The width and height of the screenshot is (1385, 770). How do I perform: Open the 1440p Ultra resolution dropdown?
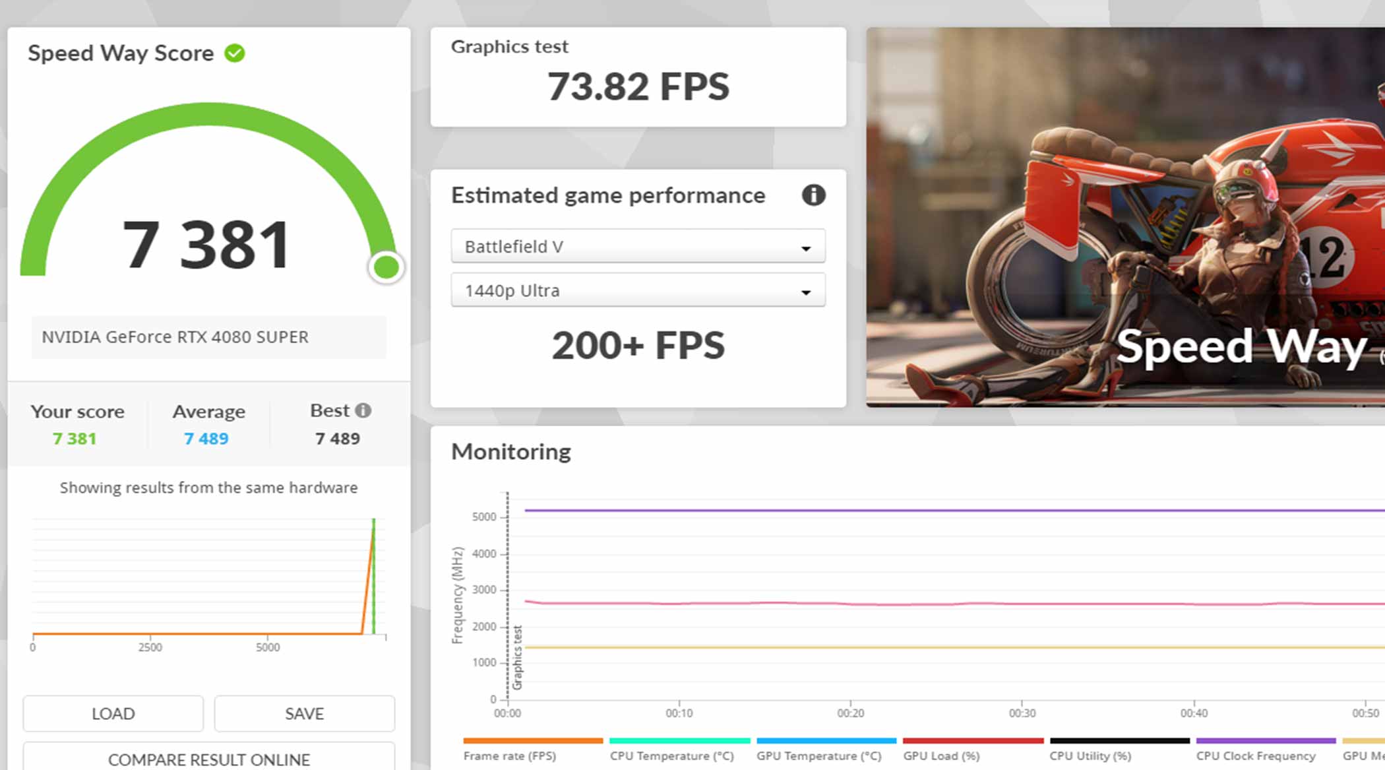(638, 290)
